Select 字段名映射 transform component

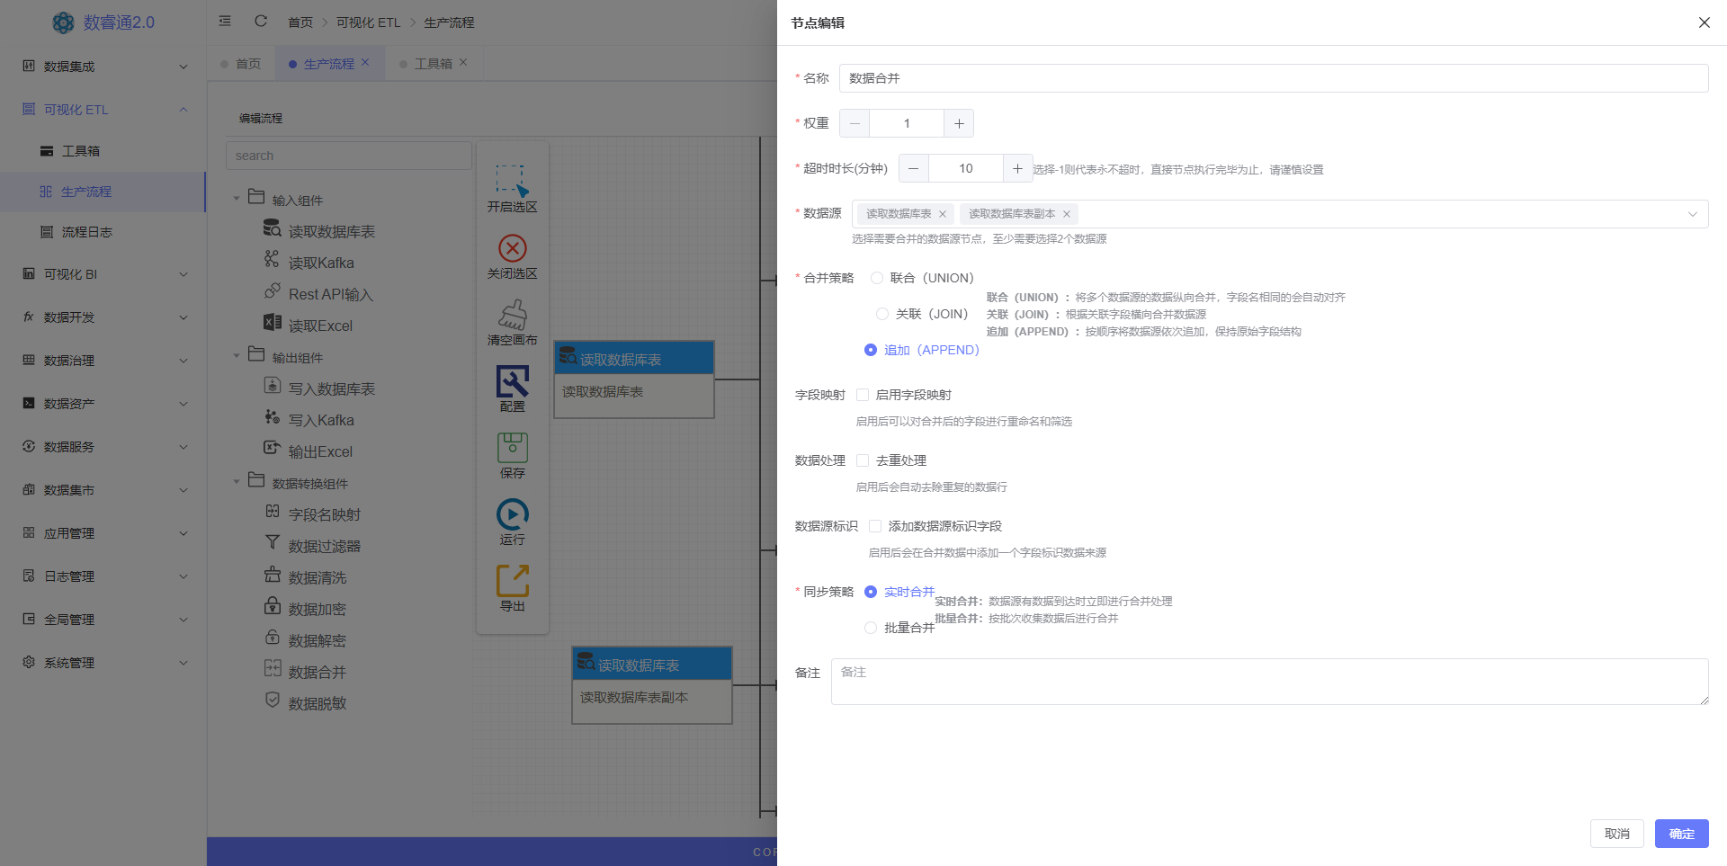[x=324, y=514]
